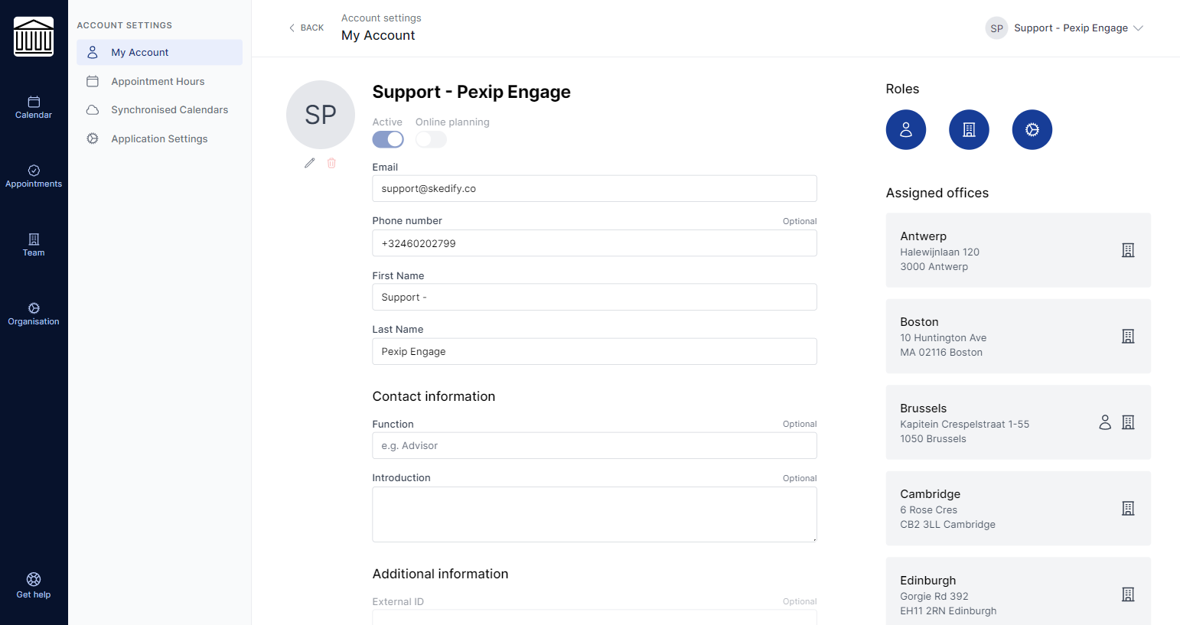
Task: Open Team from the left navigation
Action: coord(34,245)
